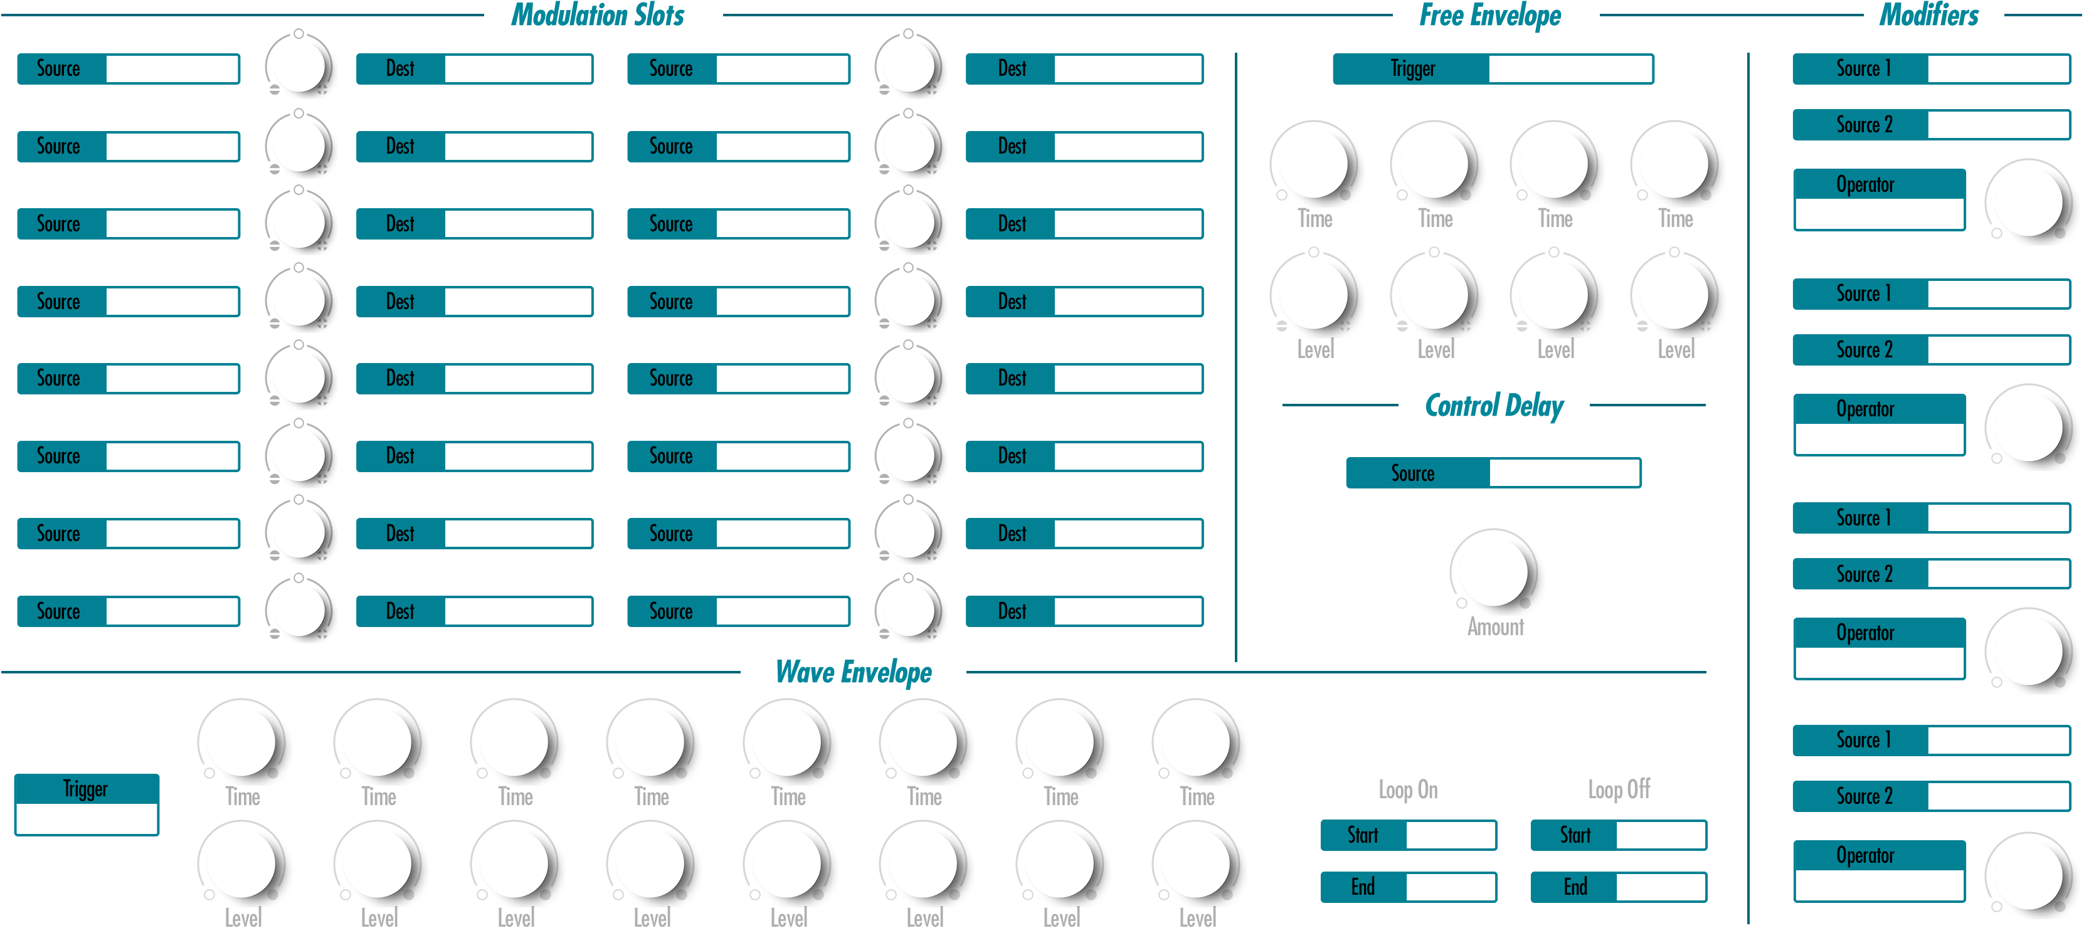
Task: Open Source 2 in third Modifiers group
Action: (x=1932, y=574)
